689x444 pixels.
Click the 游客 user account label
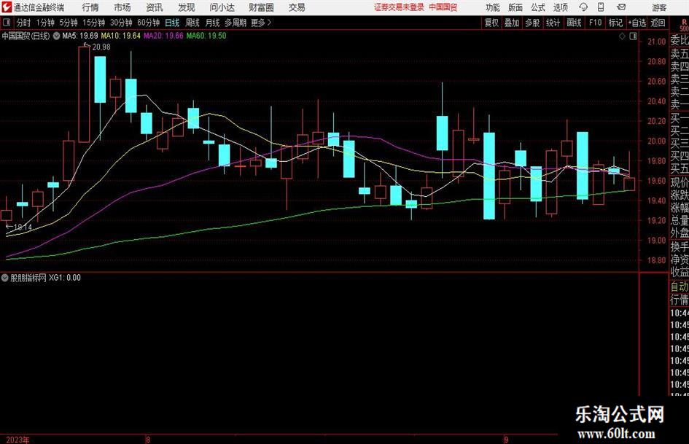659,7
